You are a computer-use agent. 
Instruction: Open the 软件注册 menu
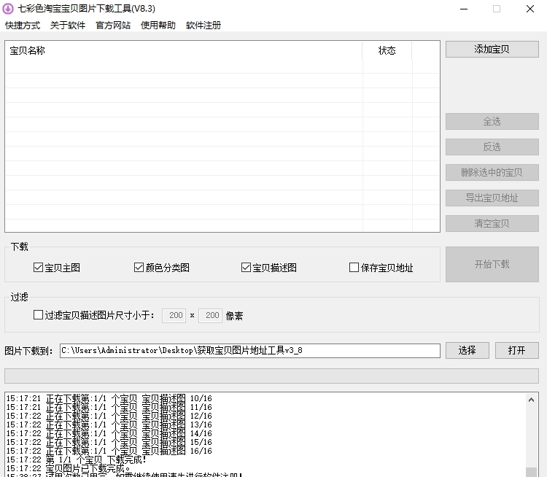203,26
